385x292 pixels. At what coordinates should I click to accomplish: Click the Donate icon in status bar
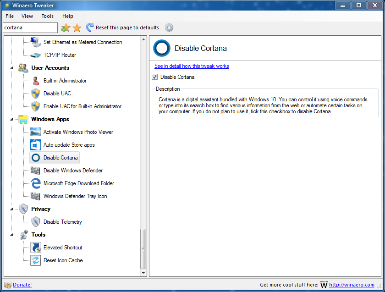coord(8,285)
